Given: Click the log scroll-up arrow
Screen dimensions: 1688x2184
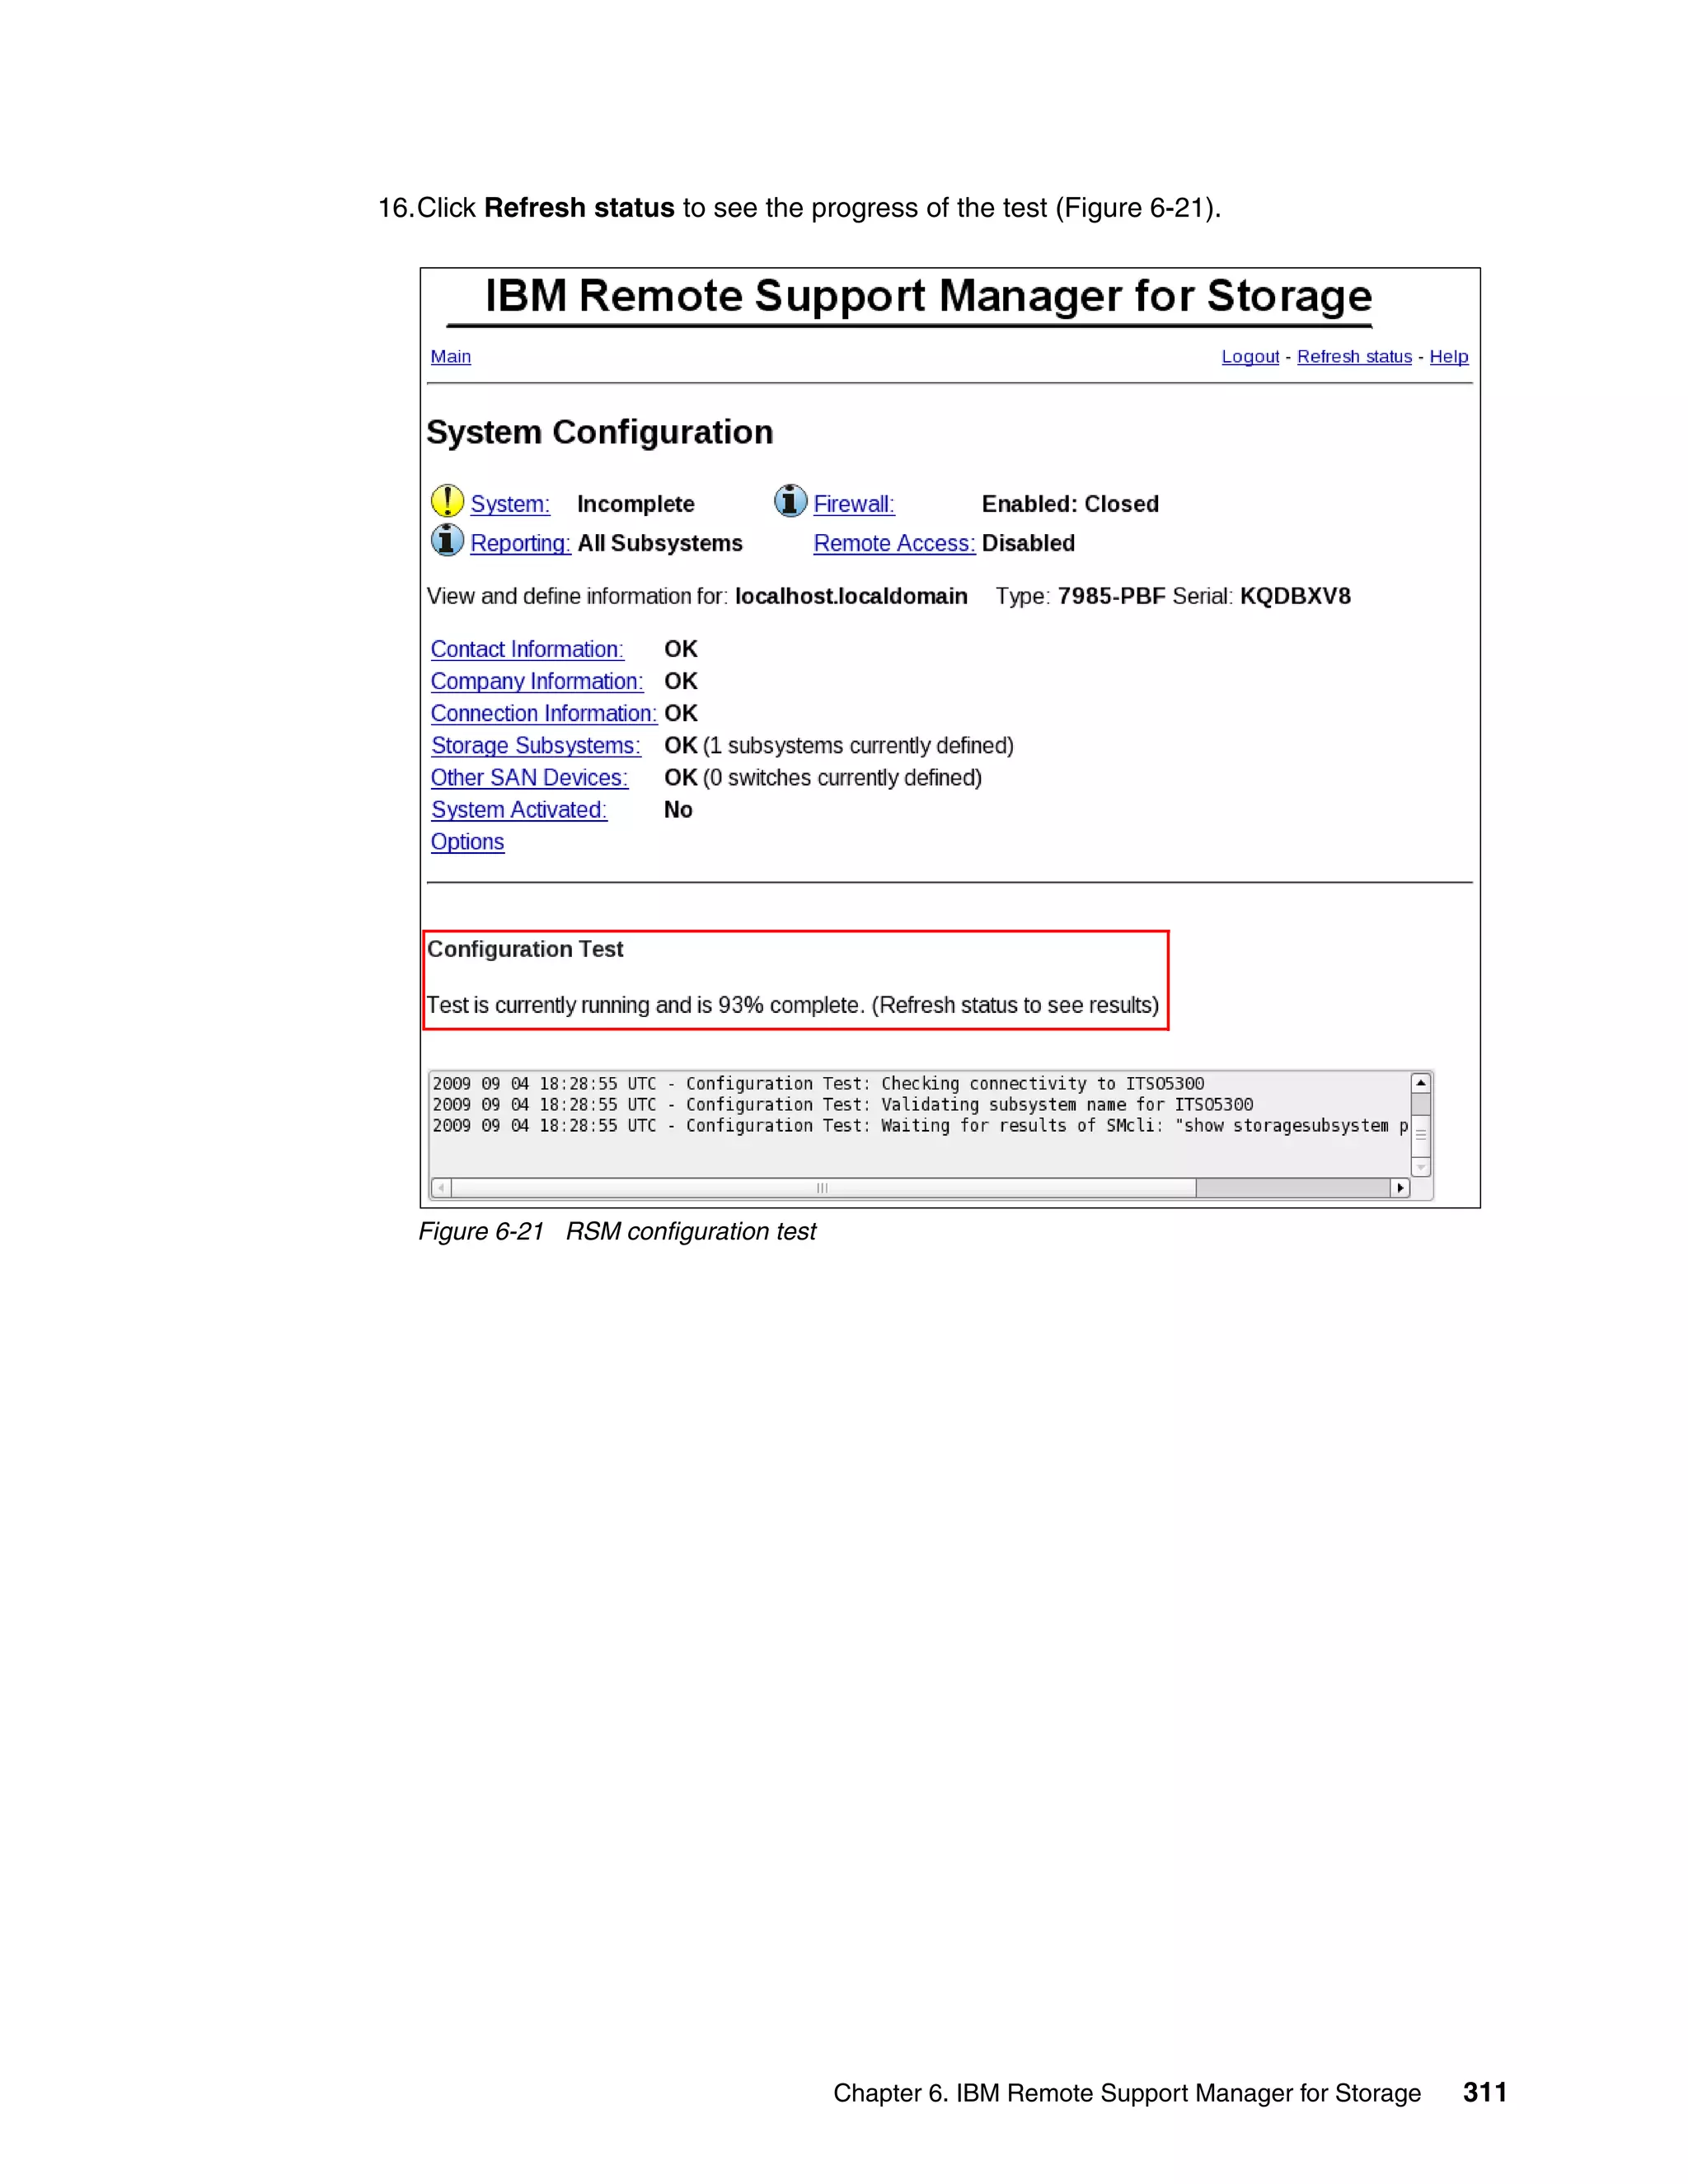Looking at the screenshot, I should click(x=1420, y=1084).
